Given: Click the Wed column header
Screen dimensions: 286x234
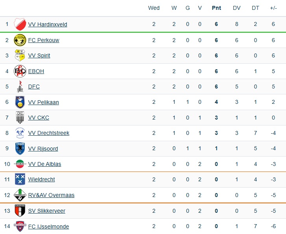Looking at the screenshot, I should [x=154, y=8].
